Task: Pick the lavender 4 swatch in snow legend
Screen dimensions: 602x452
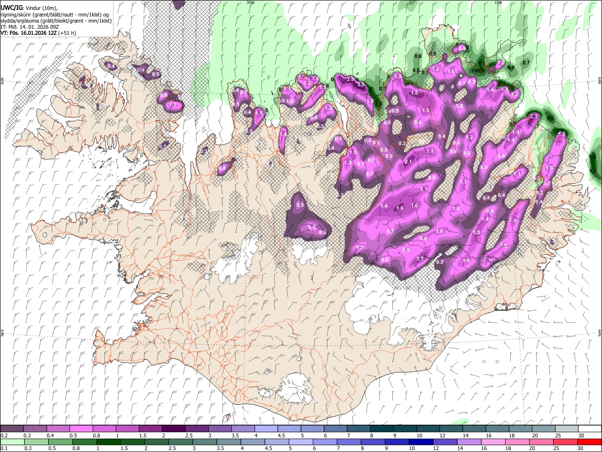Action: point(266,428)
